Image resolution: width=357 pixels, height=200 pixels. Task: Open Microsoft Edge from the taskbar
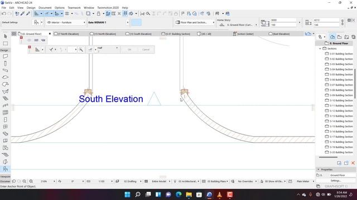[x=178, y=194]
